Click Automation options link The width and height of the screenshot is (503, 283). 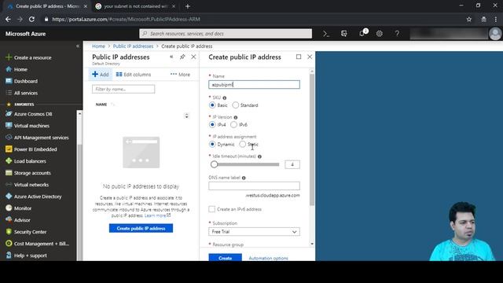(x=269, y=258)
